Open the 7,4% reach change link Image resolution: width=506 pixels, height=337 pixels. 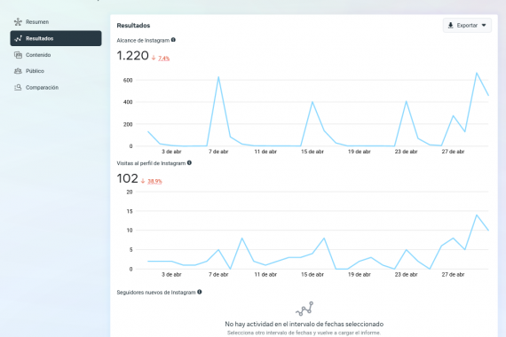[163, 59]
